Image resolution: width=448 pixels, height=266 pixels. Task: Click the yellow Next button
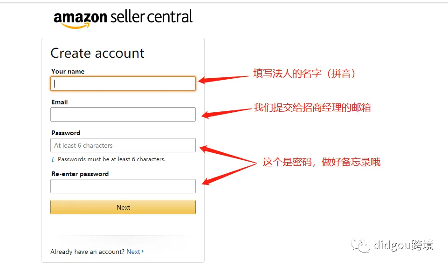[x=123, y=207]
